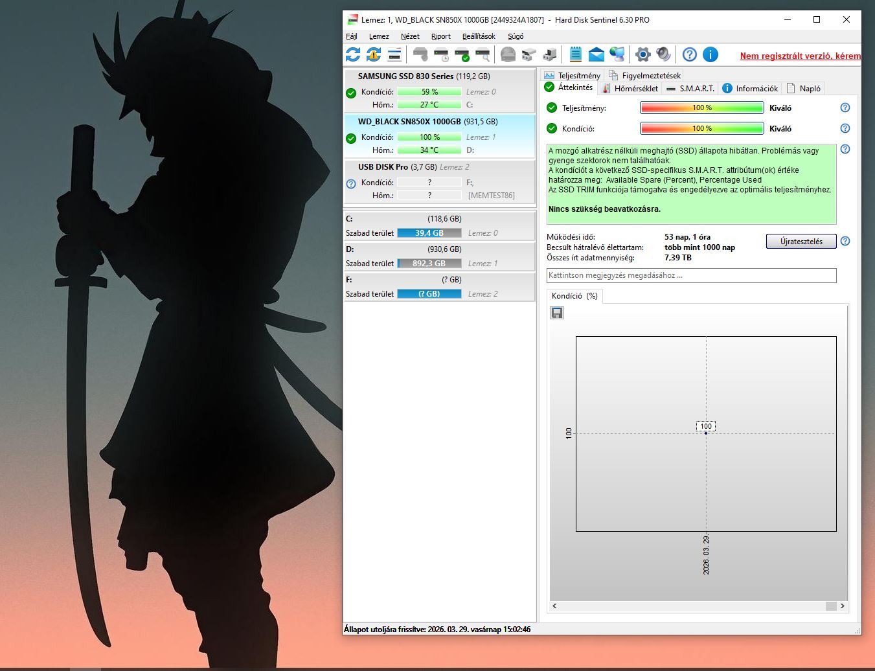
Task: Switch to the Teljesítmény tab
Action: point(573,75)
